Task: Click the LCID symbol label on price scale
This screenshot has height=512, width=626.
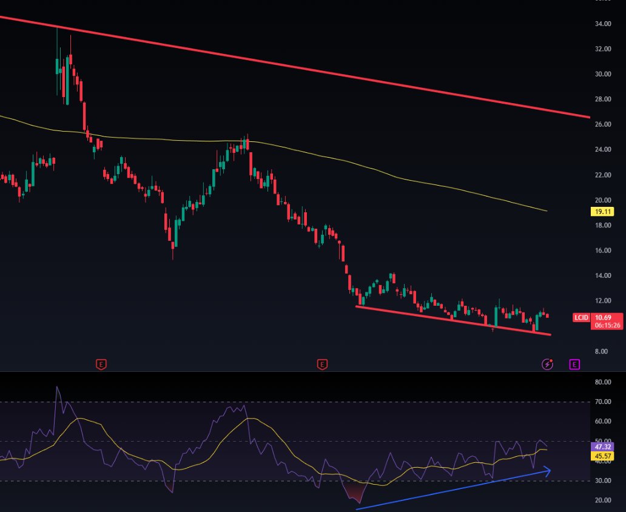Action: click(x=581, y=317)
